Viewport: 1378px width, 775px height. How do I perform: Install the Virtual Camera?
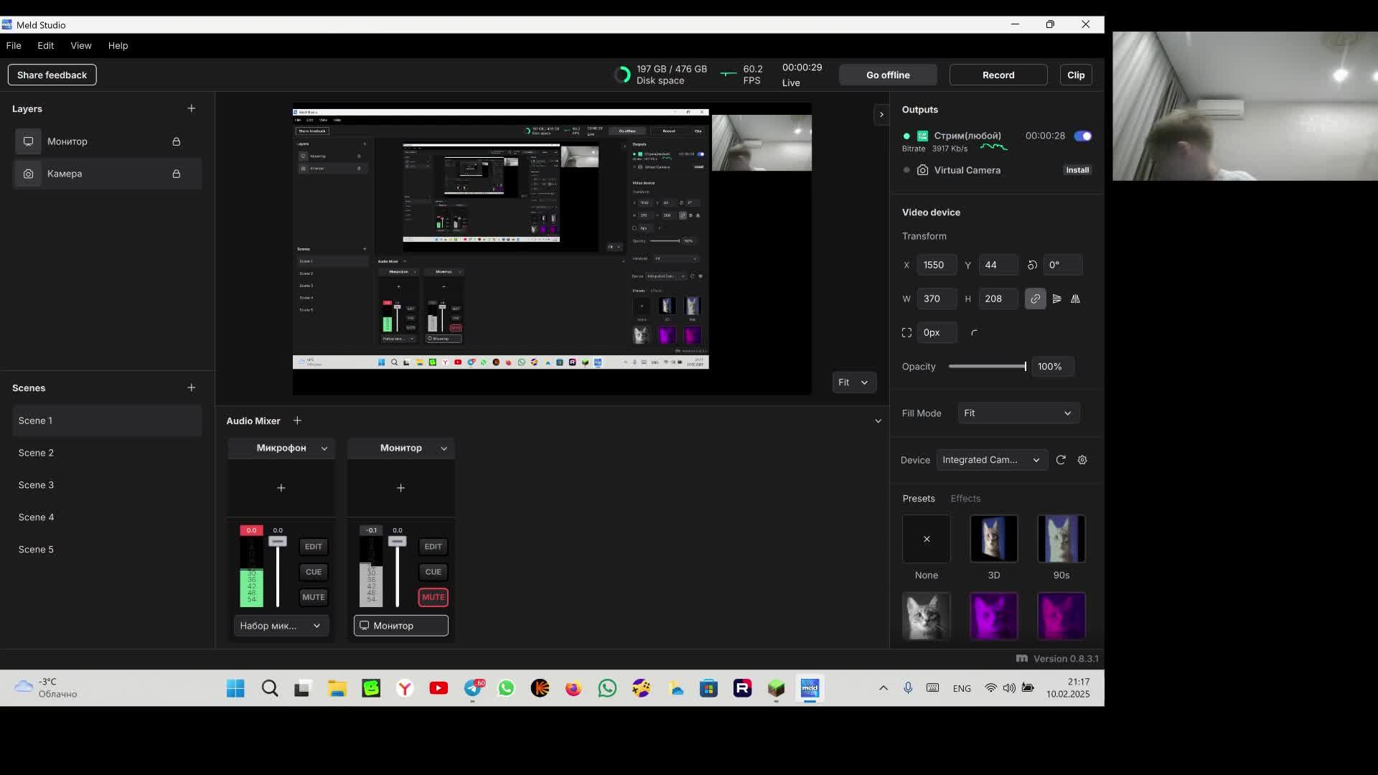pyautogui.click(x=1077, y=170)
